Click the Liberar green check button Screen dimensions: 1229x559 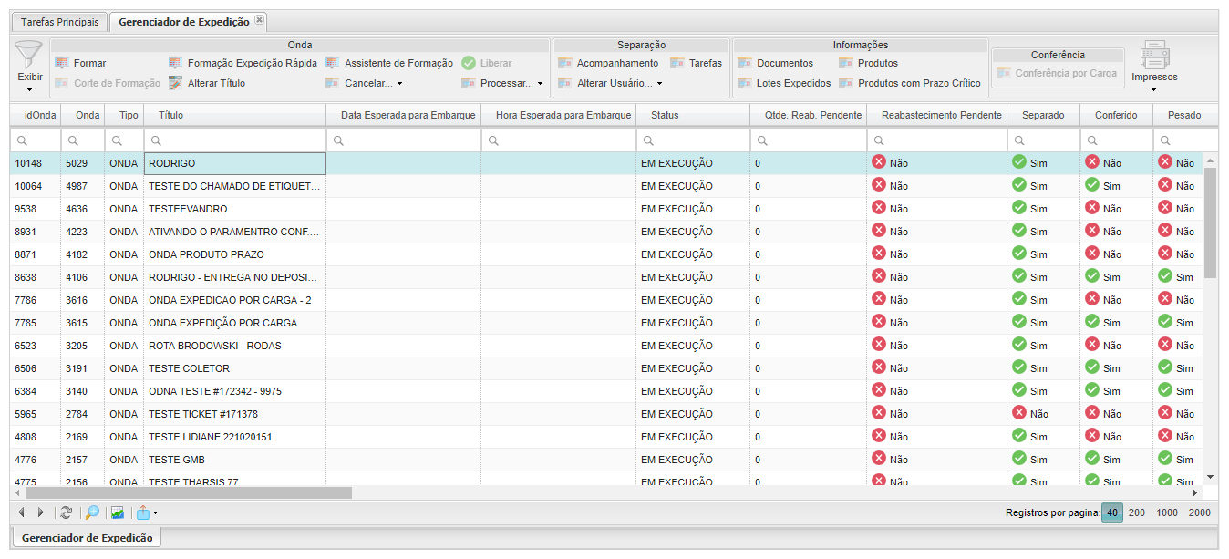click(487, 63)
